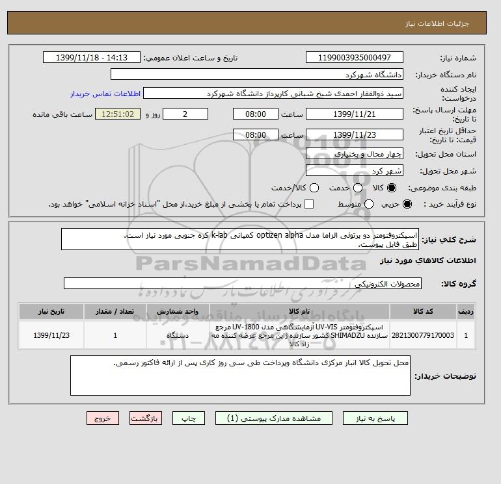Image resolution: width=501 pixels, height=484 pixels.
Task: Click product code 2821300779170003 cell
Action: [423, 335]
